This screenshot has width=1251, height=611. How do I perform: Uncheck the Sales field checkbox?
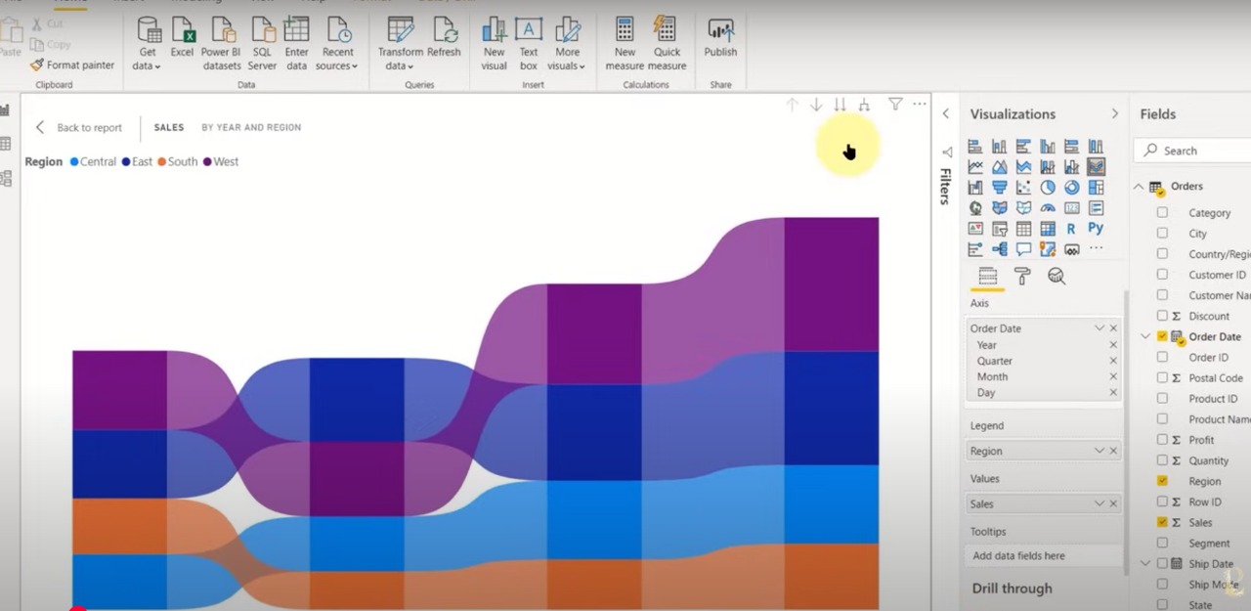tap(1162, 522)
